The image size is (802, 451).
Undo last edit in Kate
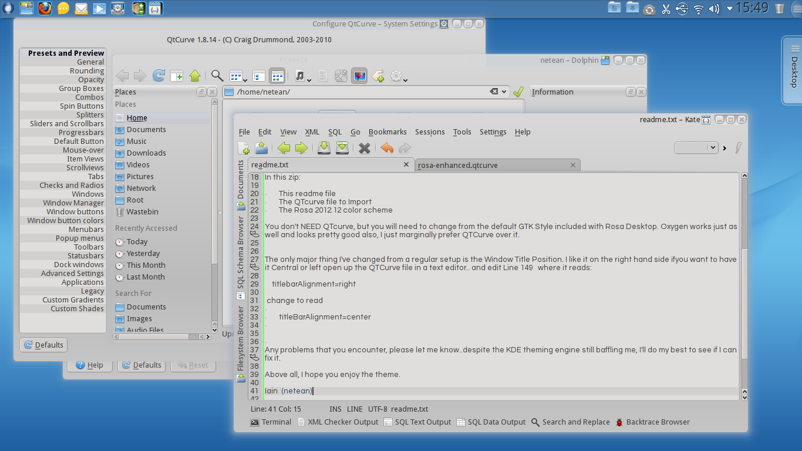point(387,148)
